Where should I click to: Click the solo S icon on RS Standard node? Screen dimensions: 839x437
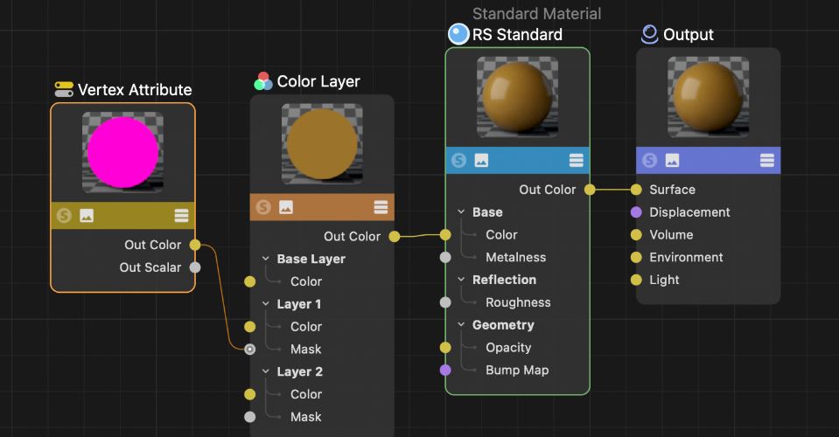pyautogui.click(x=458, y=160)
